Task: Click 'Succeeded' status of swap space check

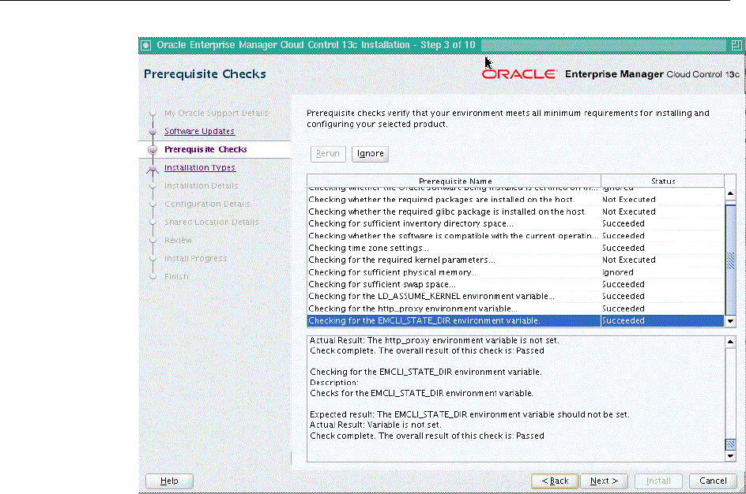Action: [x=624, y=285]
